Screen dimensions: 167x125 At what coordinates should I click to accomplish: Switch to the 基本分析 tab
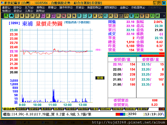(46, 109)
